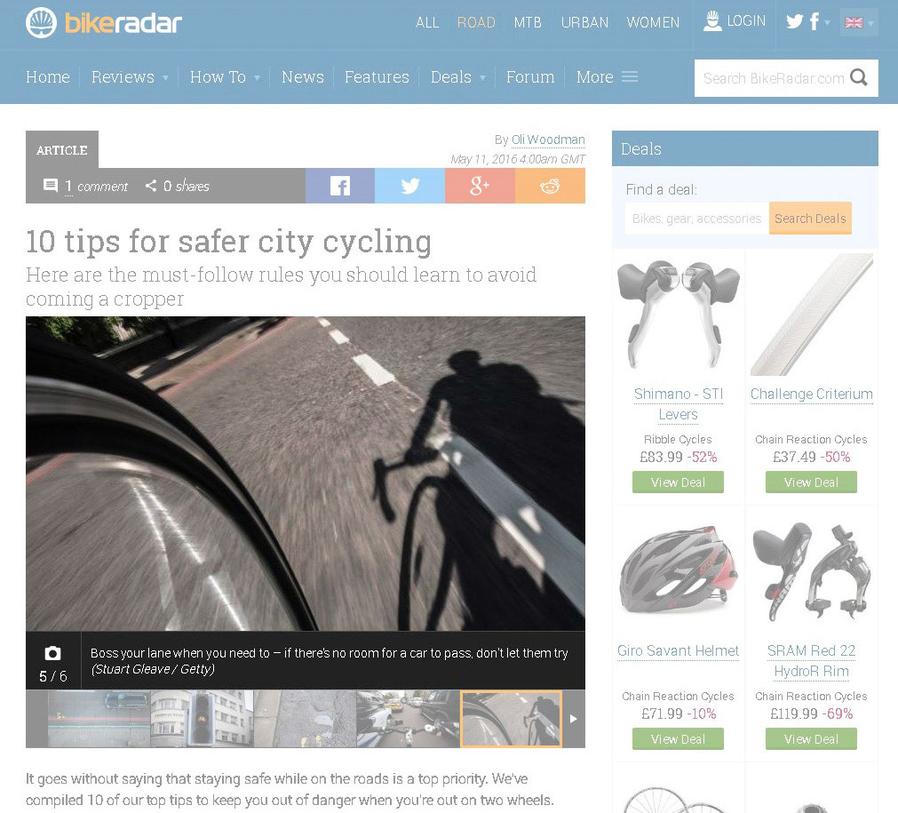Expand the Deals navigation menu
The height and width of the screenshot is (813, 898).
tap(457, 76)
